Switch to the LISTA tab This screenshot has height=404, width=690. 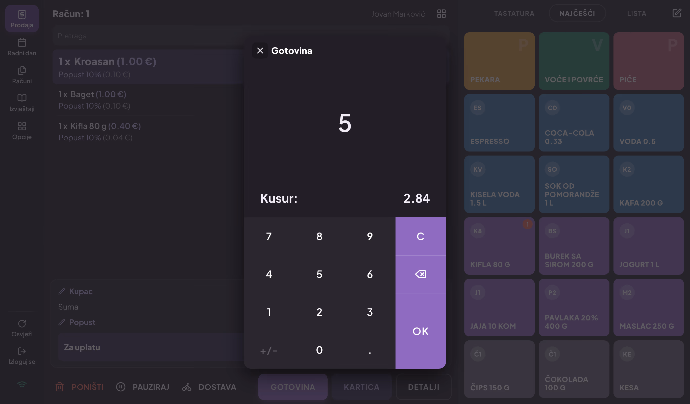coord(637,13)
